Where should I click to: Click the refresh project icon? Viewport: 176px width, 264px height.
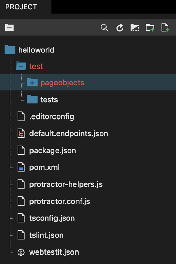(119, 28)
